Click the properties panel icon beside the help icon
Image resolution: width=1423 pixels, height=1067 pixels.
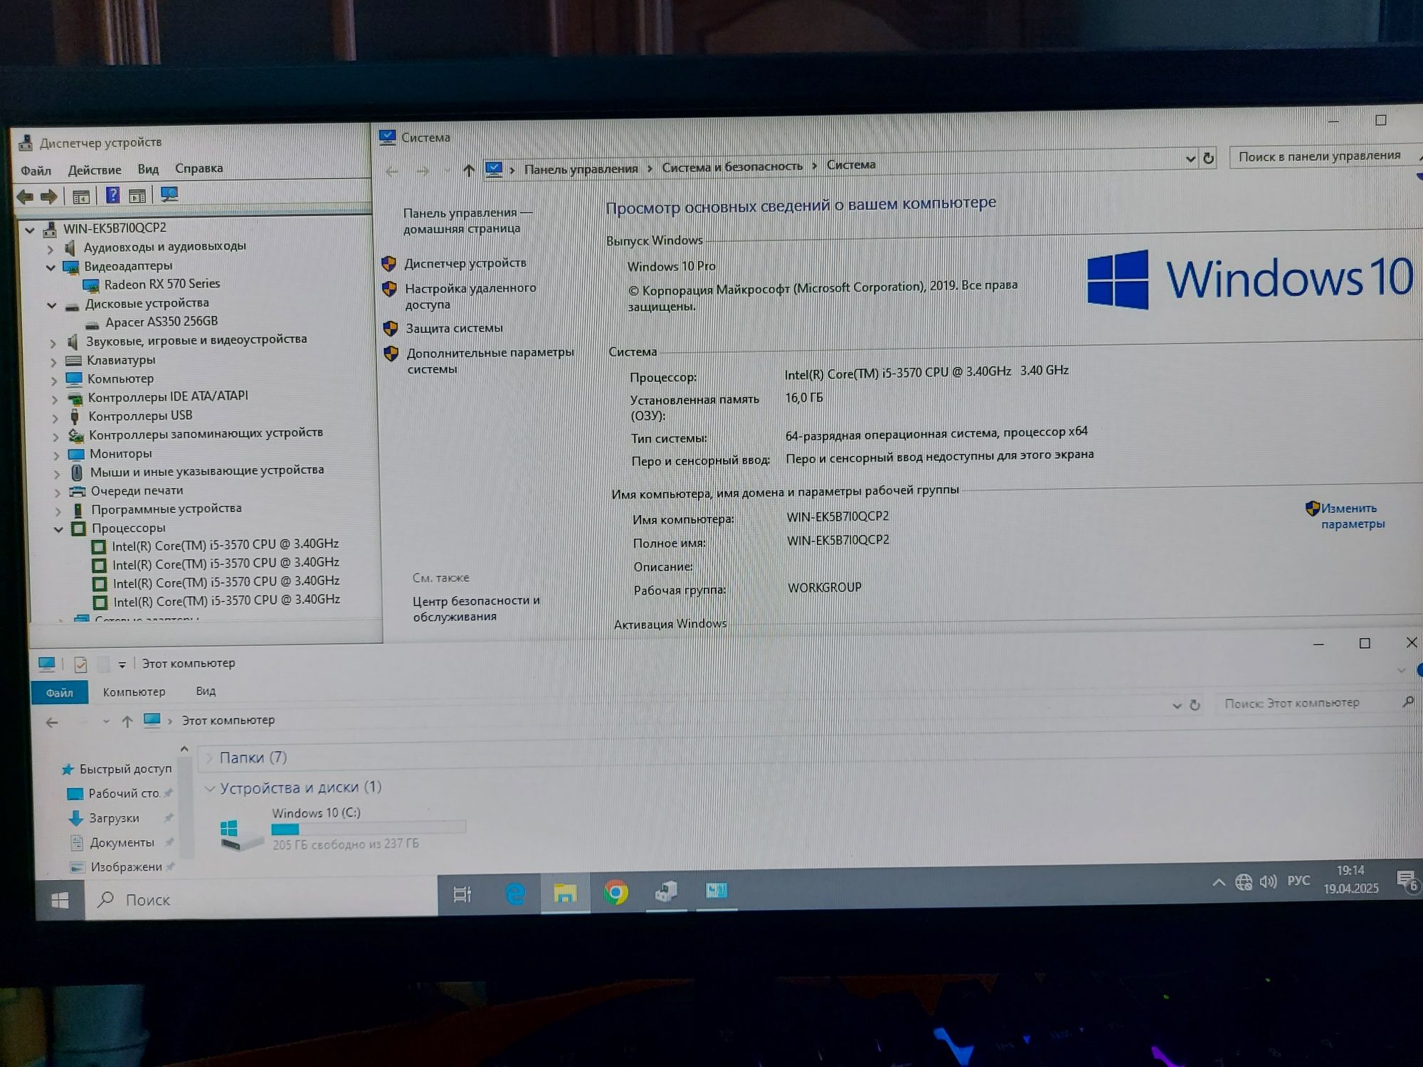[137, 196]
